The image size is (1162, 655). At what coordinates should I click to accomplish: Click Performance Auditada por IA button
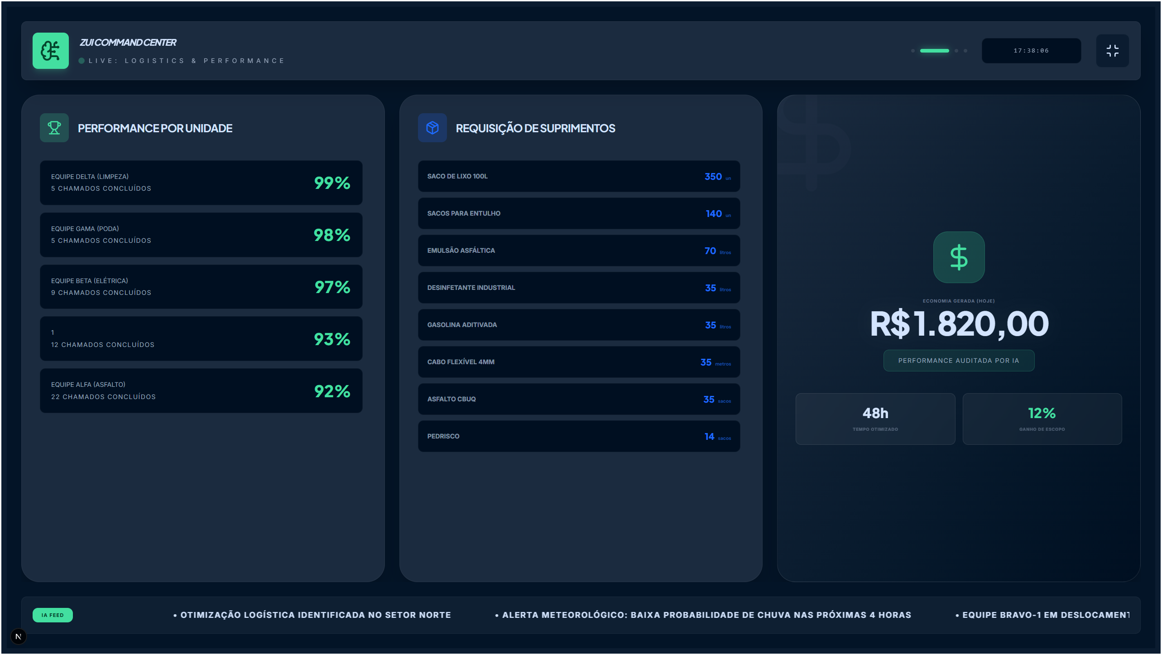pyautogui.click(x=959, y=361)
